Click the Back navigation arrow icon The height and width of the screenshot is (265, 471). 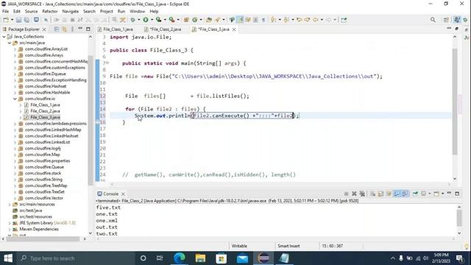click(x=316, y=20)
